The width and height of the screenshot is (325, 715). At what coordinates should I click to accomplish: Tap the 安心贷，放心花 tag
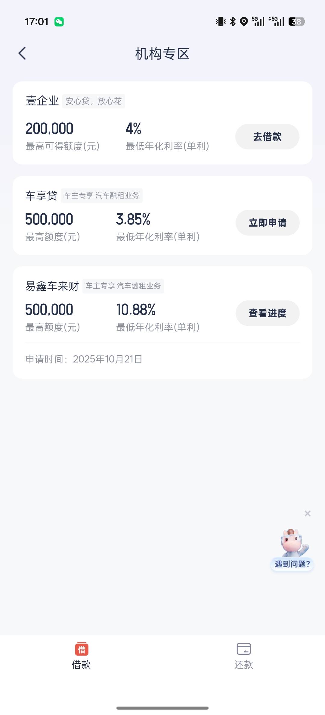94,101
